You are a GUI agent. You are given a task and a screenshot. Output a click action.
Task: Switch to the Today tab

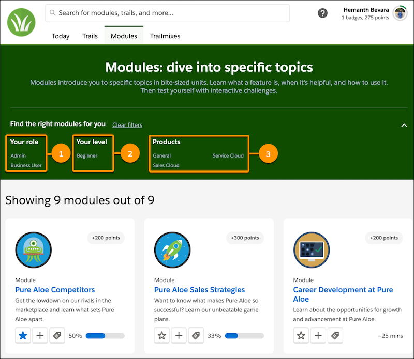(61, 36)
